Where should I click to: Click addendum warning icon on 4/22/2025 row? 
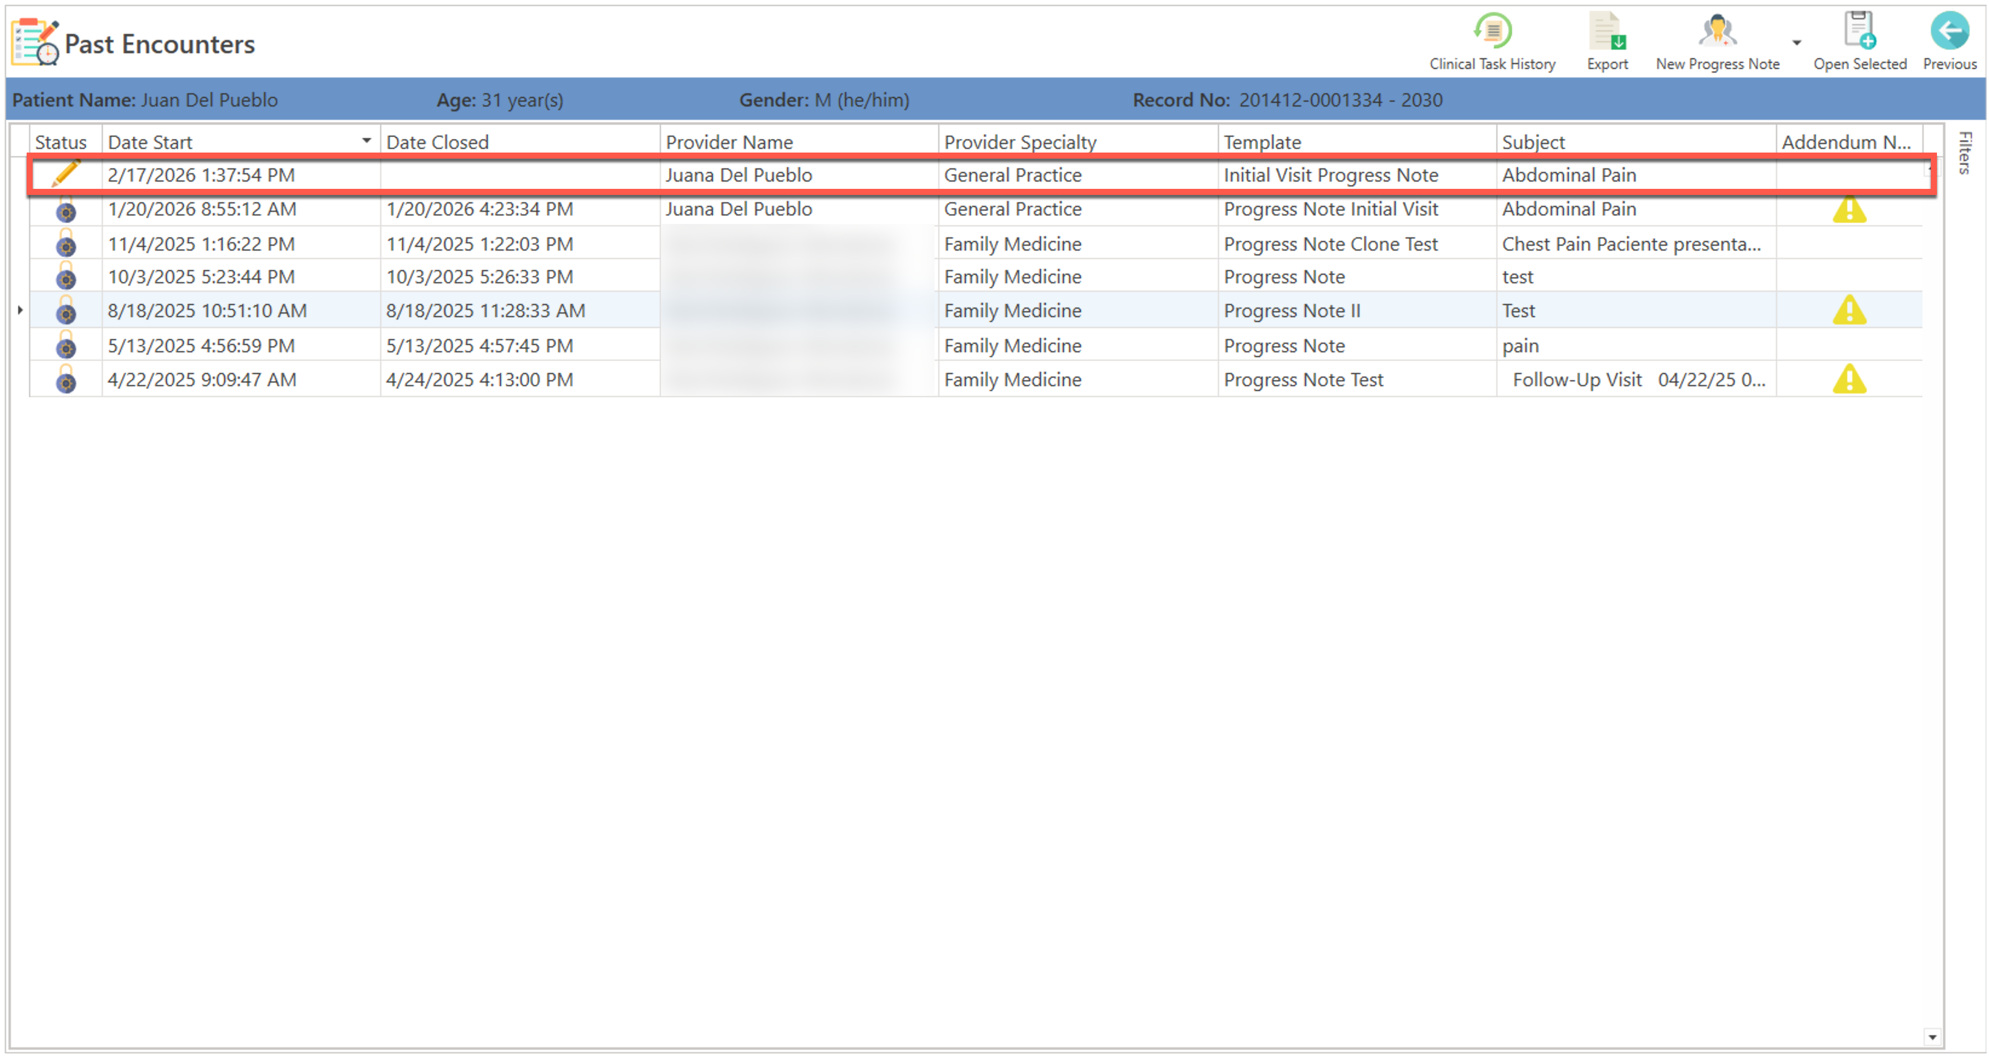point(1849,379)
